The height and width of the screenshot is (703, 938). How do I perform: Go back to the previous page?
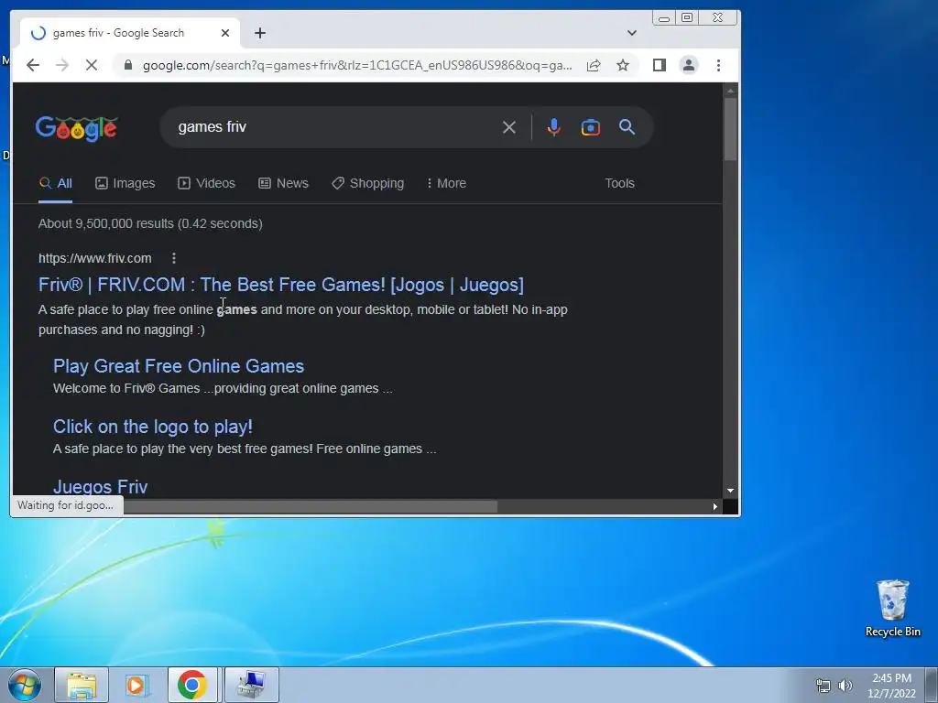click(x=33, y=65)
